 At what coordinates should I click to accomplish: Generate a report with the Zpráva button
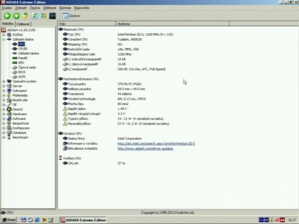point(71,16)
